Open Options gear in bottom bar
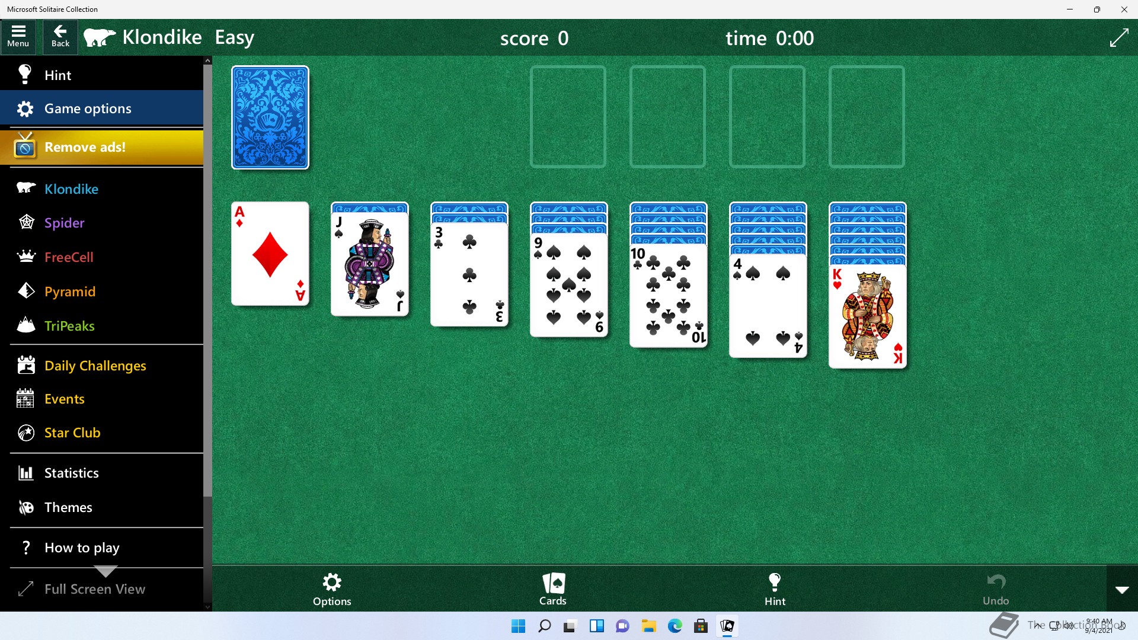Viewport: 1138px width, 640px height. coord(332,589)
